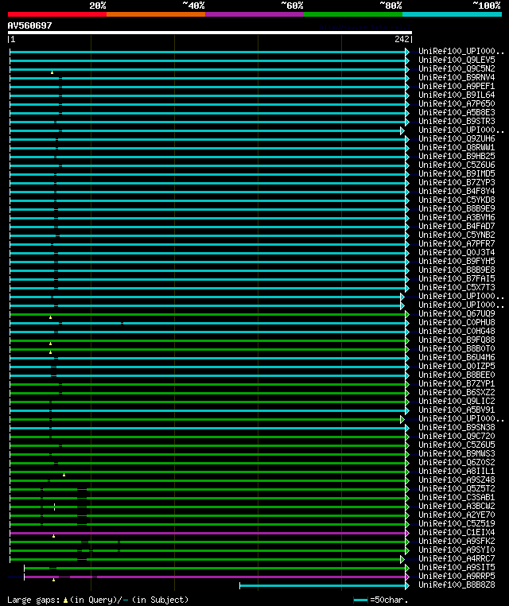This screenshot has height=606, width=509.
Task: Click label UniRef100_A3BCW2
Action: (x=457, y=507)
